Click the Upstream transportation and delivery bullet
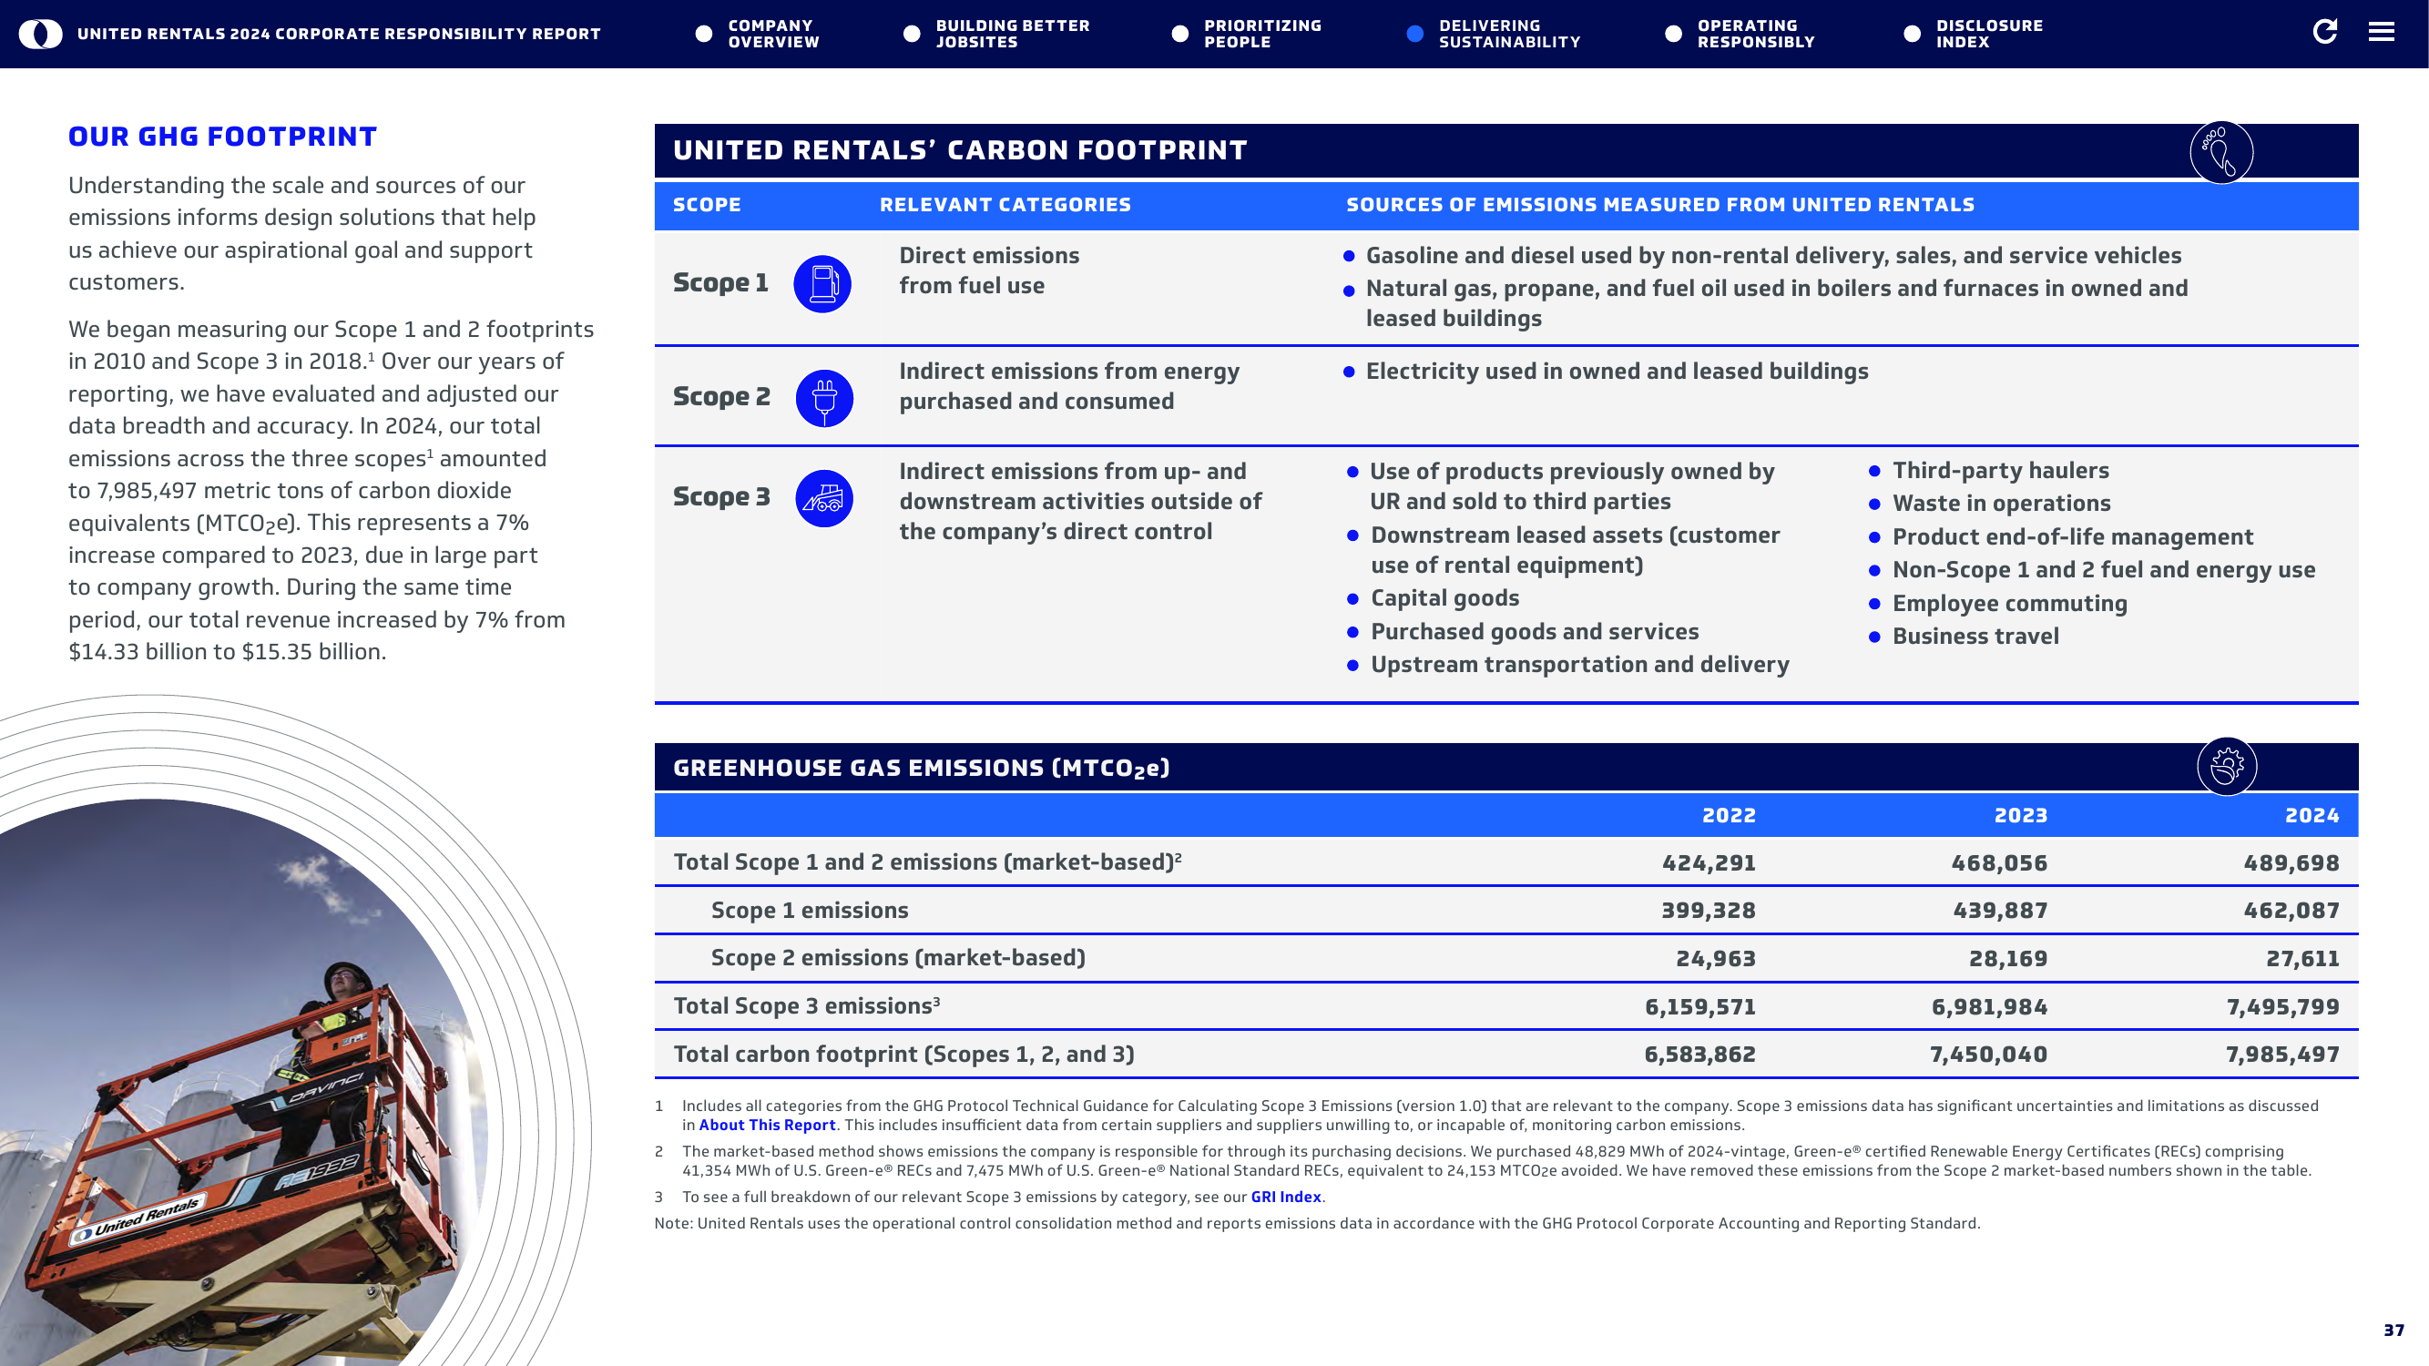 point(1579,665)
